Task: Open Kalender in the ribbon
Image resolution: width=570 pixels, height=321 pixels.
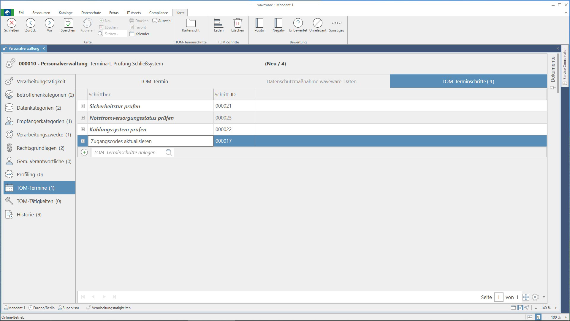Action: coord(140,34)
